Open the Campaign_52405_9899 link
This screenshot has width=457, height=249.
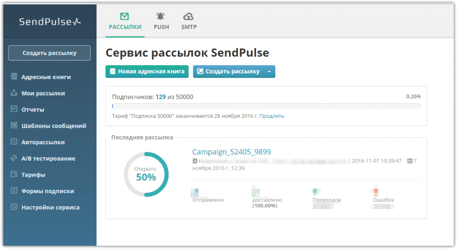(232, 152)
